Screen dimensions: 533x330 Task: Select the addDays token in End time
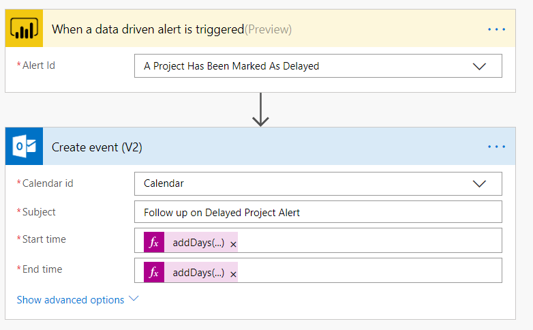(198, 273)
